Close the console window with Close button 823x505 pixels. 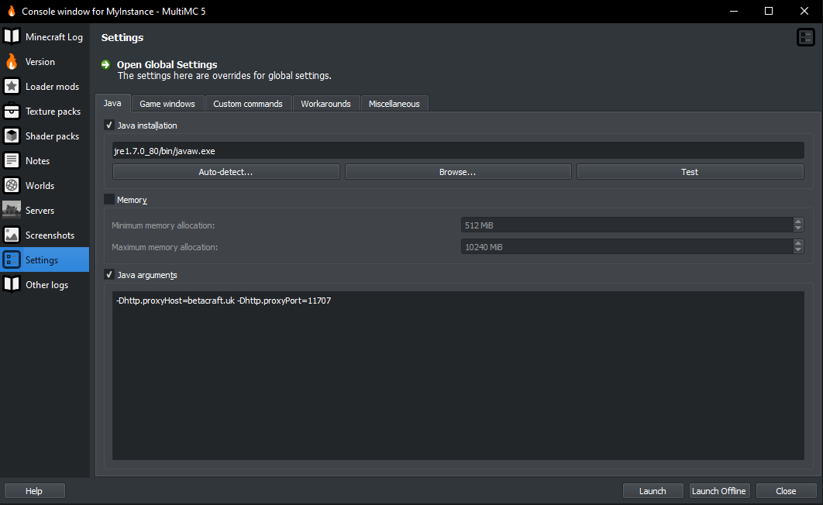click(786, 491)
